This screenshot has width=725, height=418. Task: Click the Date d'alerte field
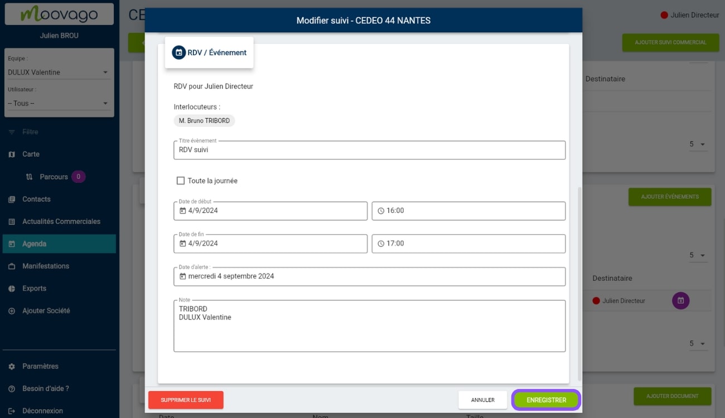tap(369, 276)
